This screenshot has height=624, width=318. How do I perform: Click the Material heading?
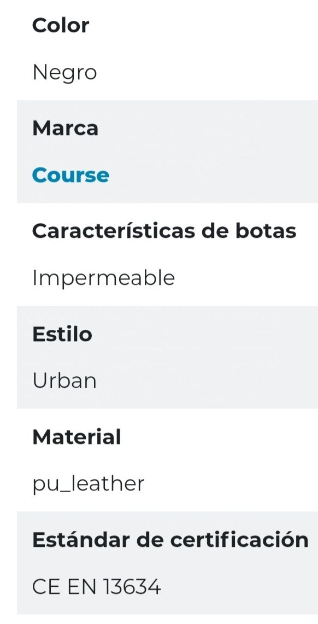point(77,436)
